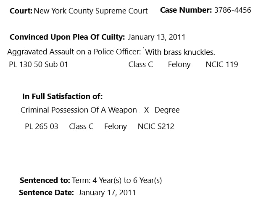Click the "Sentenced to:" label

point(45,180)
